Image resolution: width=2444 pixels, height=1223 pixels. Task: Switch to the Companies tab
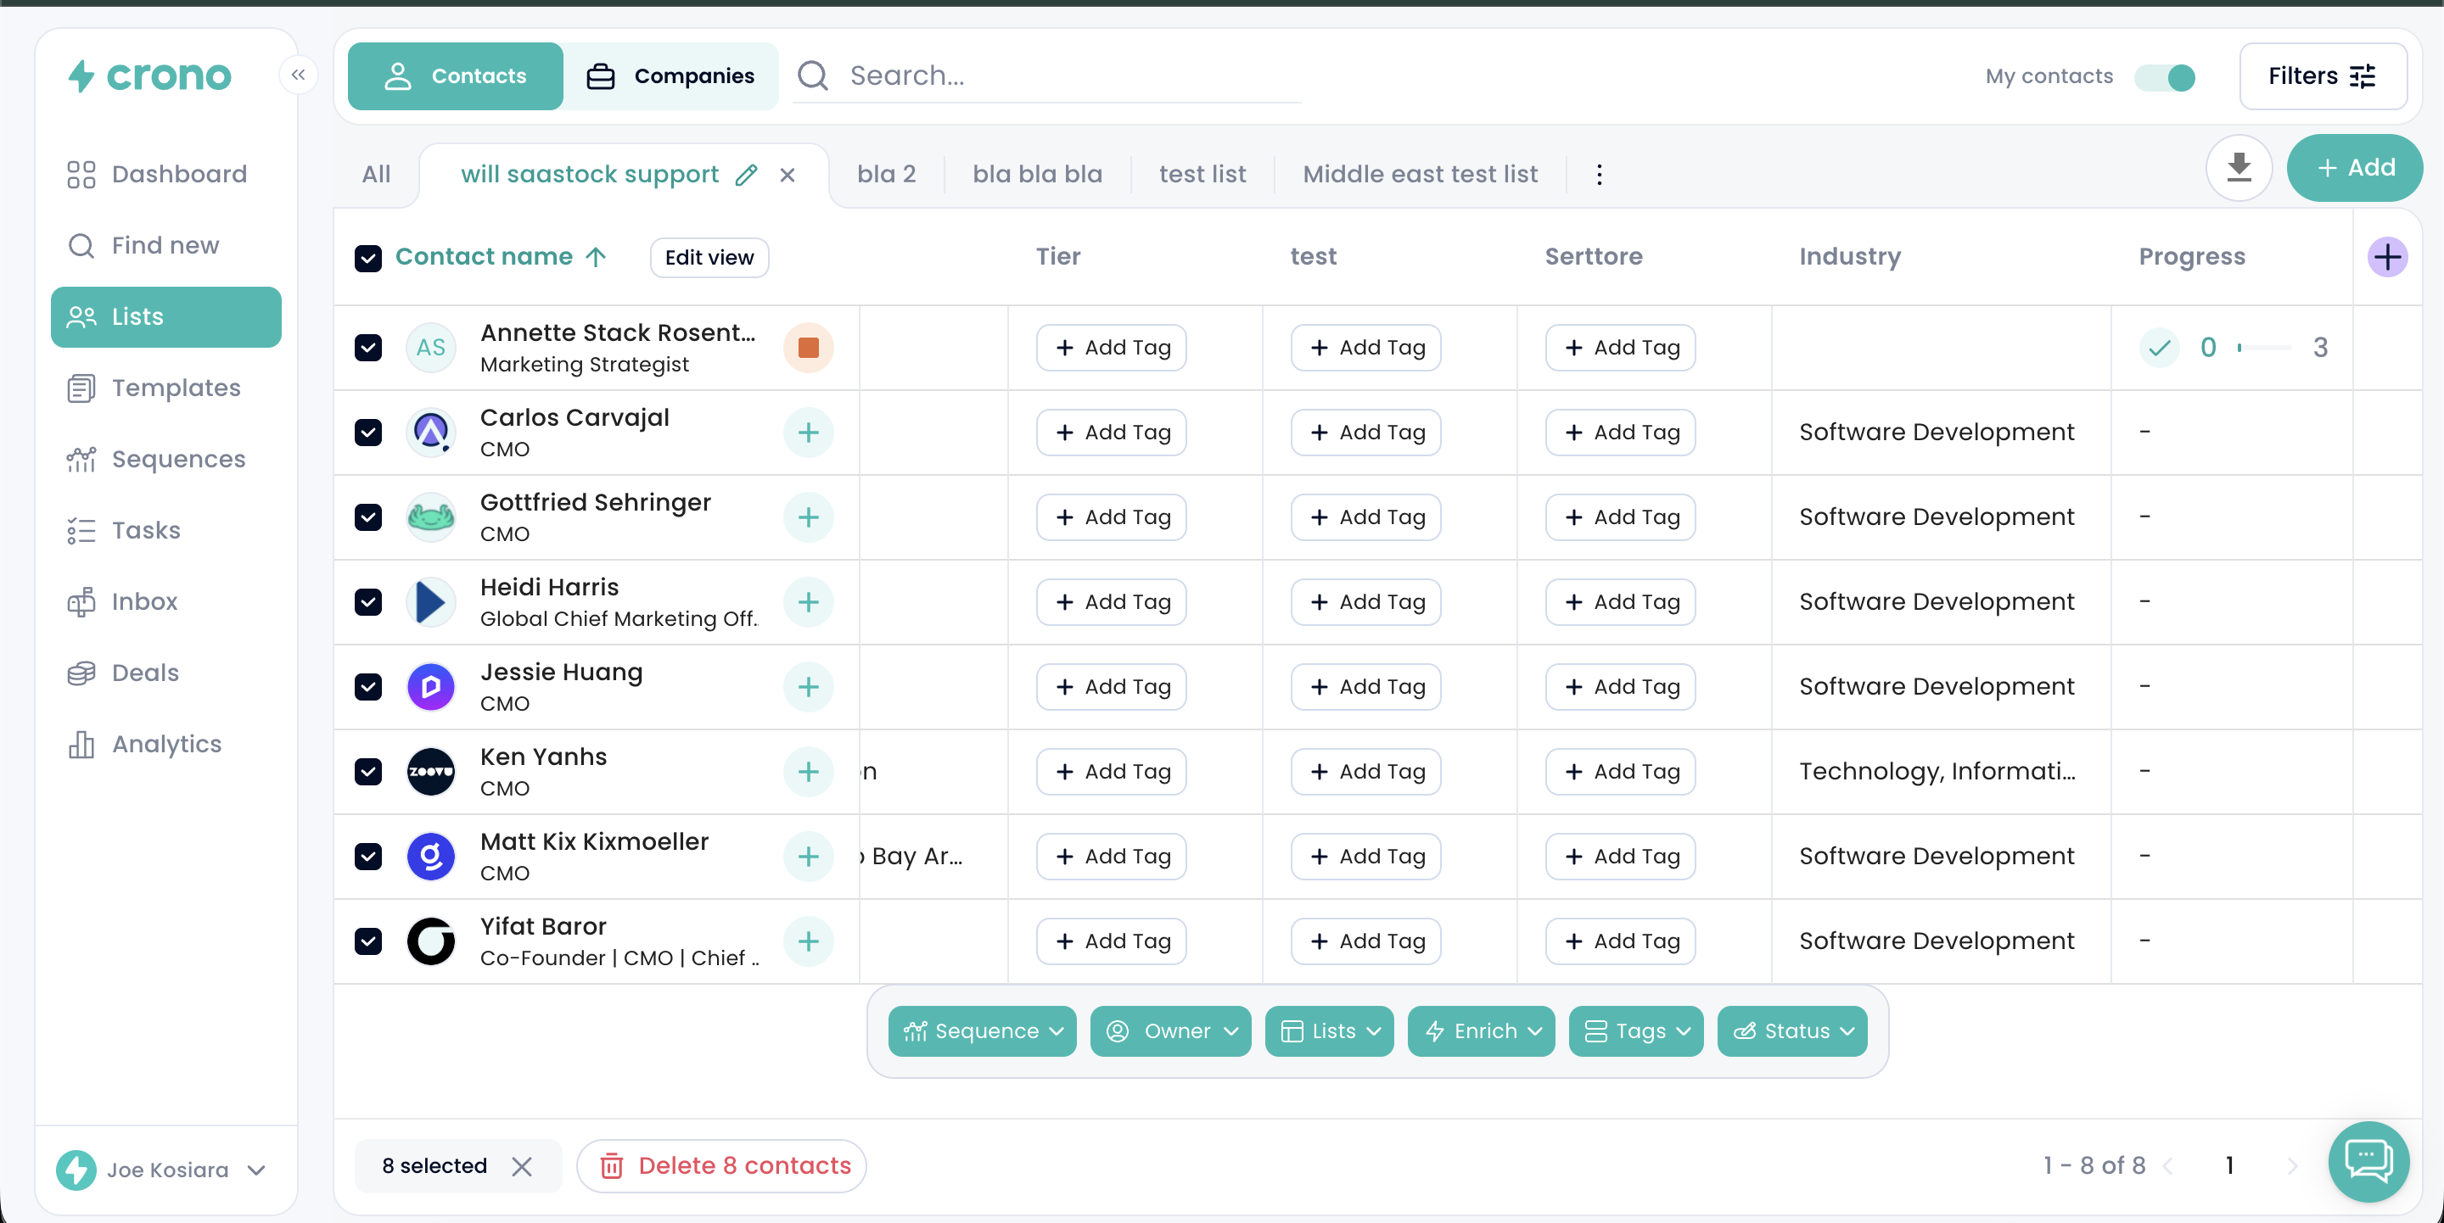click(x=670, y=75)
